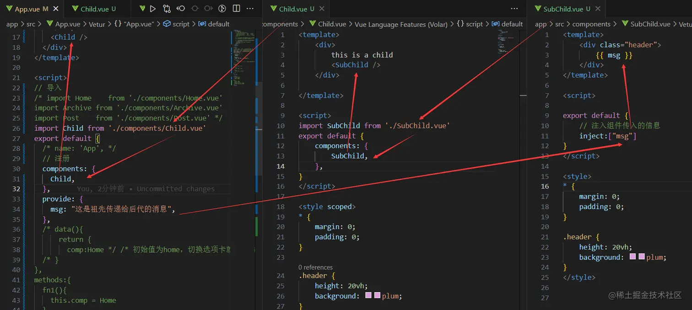The width and height of the screenshot is (692, 310).
Task: Open More Actions menu of the App.vue group
Action: pos(250,9)
